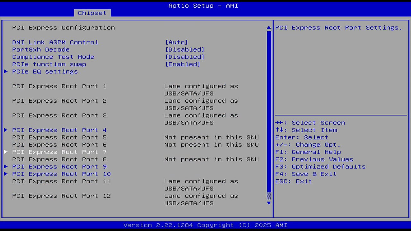Click 'F1: General Help' hint

point(308,152)
